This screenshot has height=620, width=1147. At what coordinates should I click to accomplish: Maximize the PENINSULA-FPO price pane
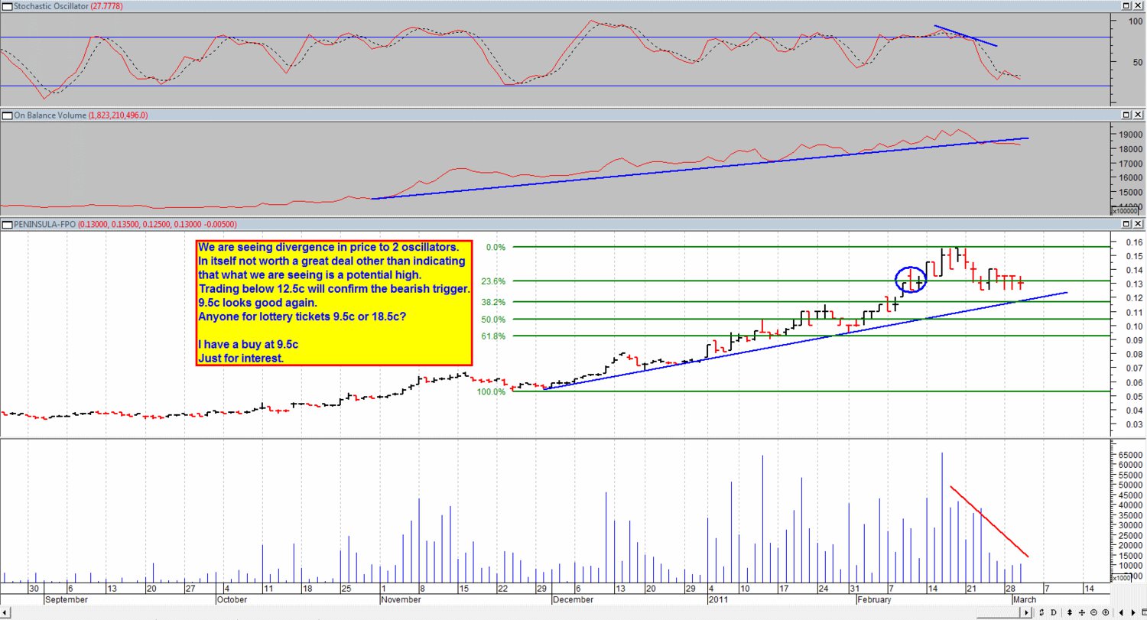1127,224
